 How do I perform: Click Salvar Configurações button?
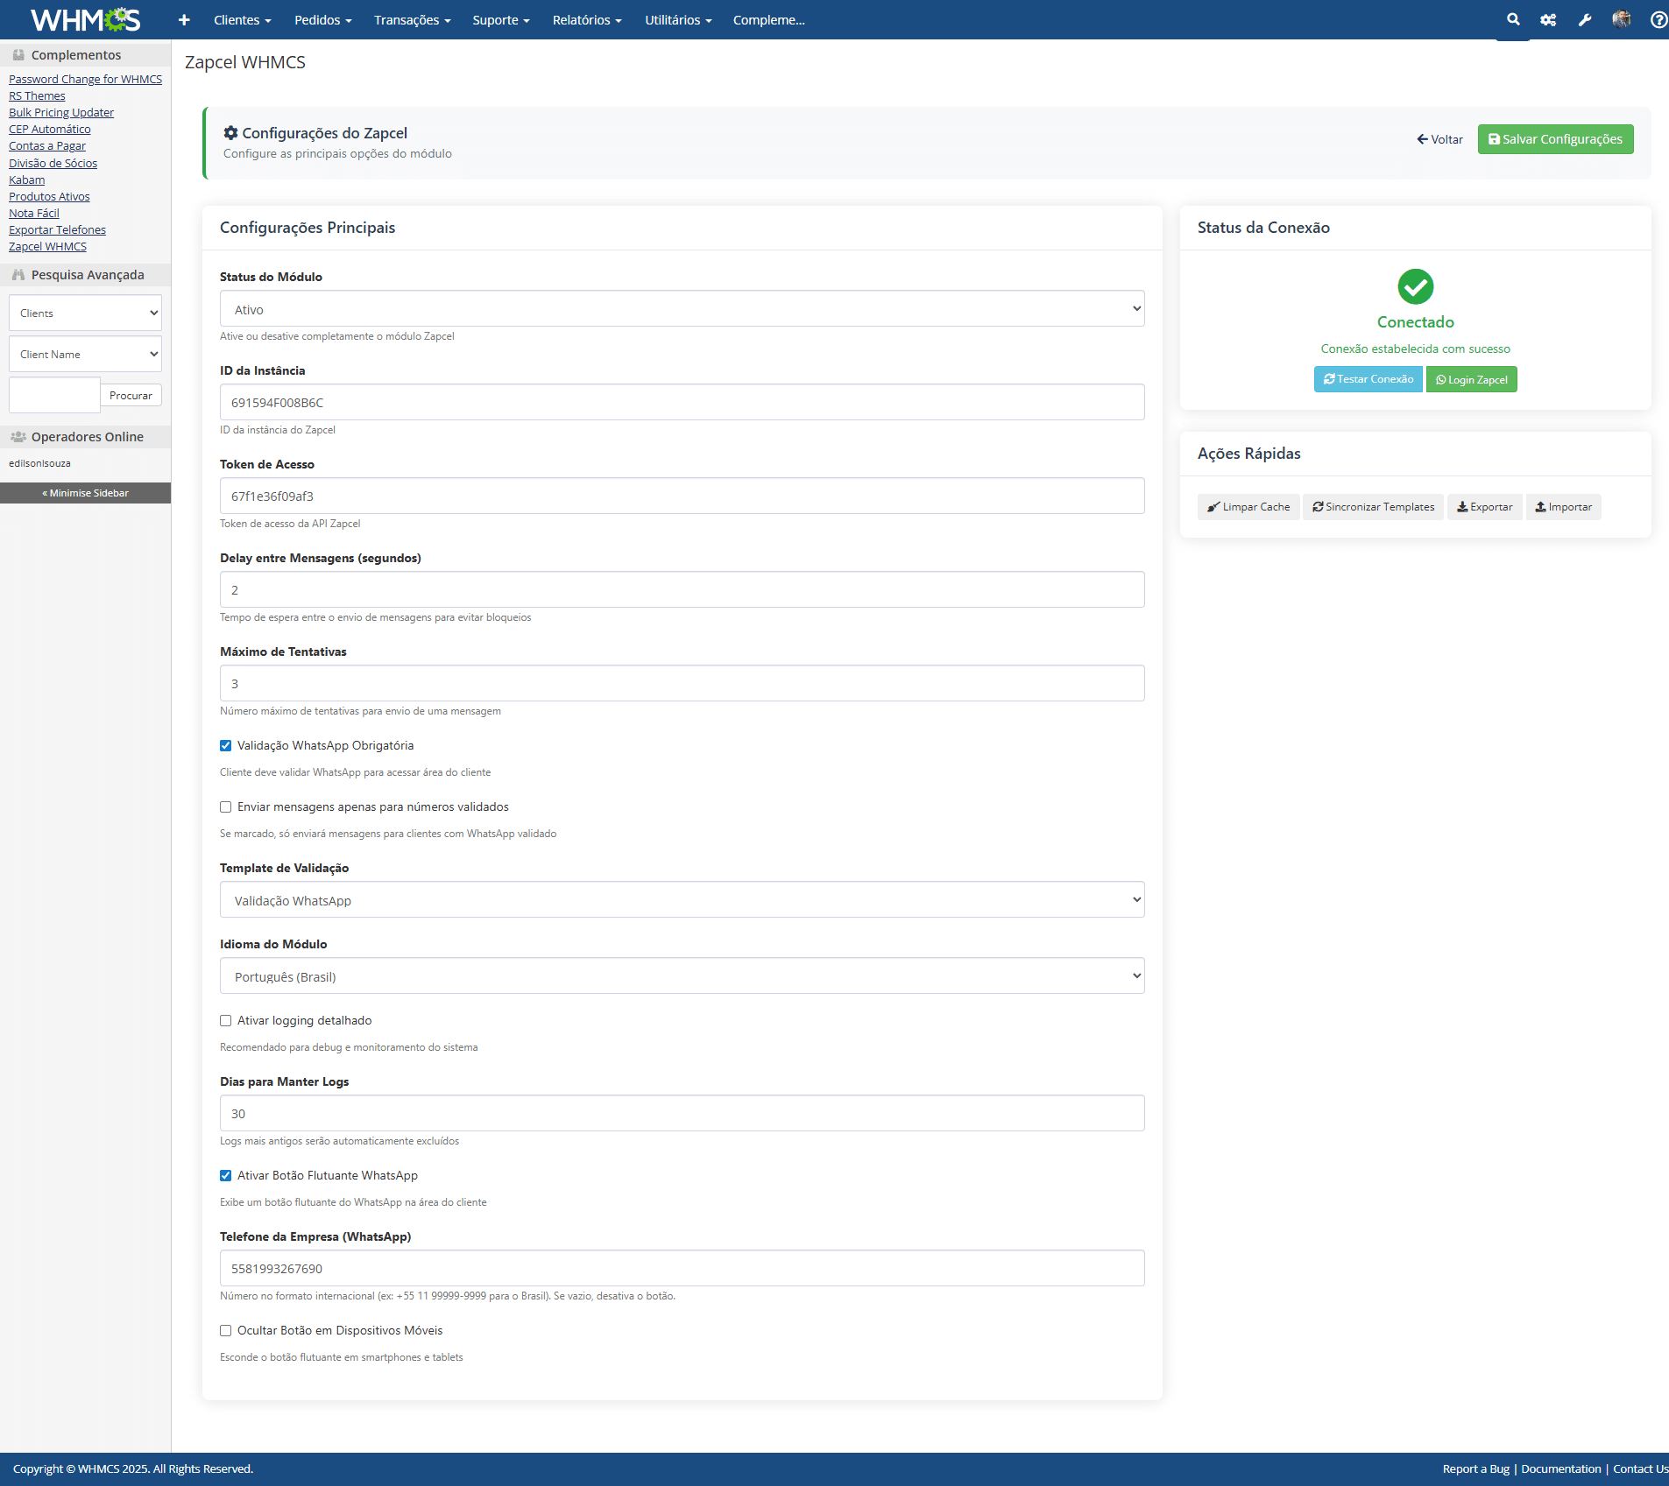click(1555, 139)
